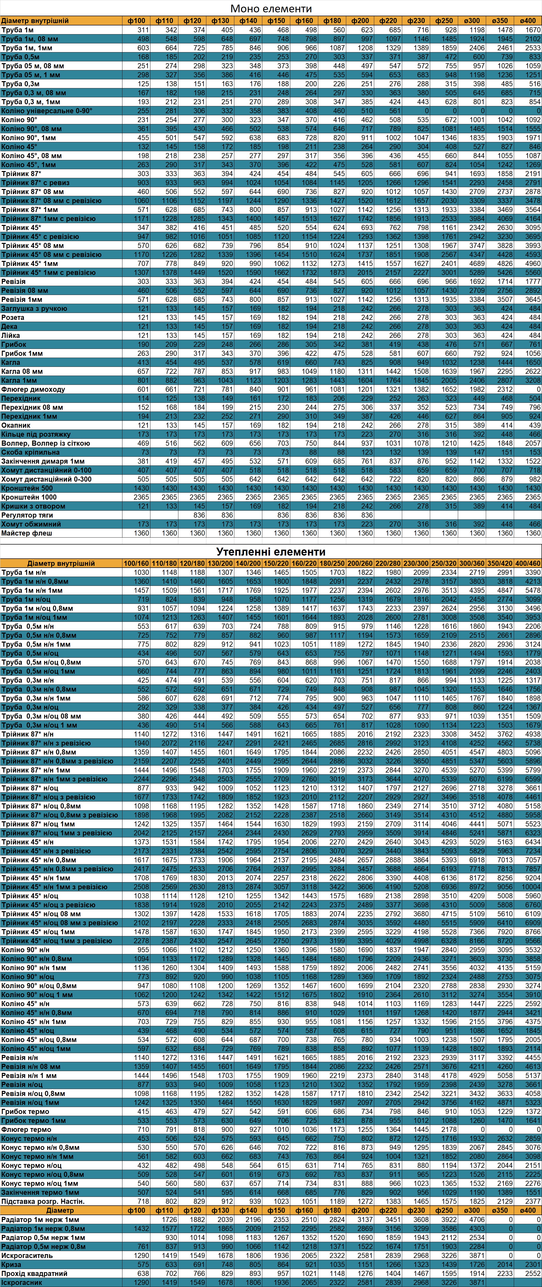
Task: Select the Регулятор тяги price under ф120
Action: [199, 515]
